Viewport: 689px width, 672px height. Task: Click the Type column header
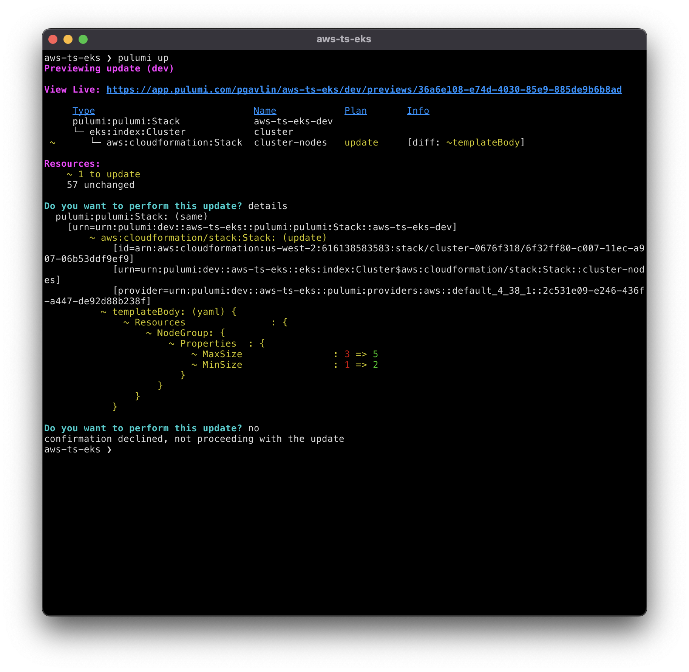pos(84,111)
